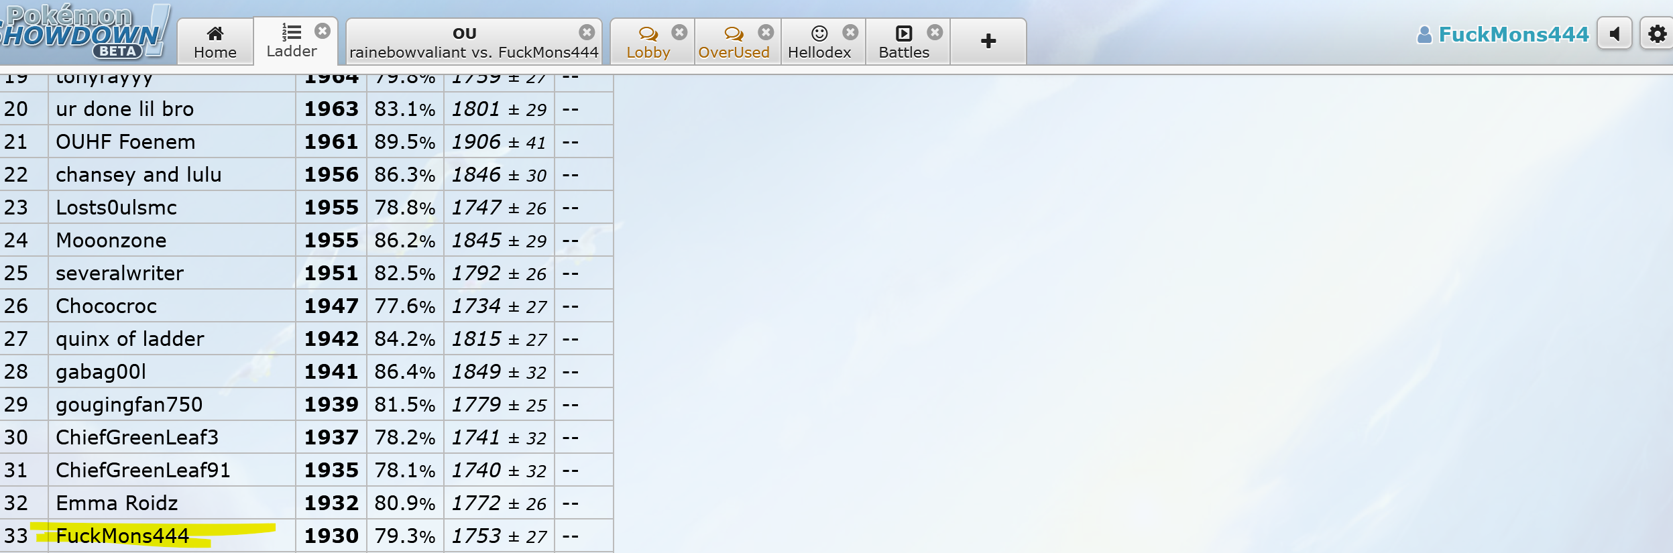Close the Battles tab
The width and height of the screenshot is (1673, 553).
935,32
